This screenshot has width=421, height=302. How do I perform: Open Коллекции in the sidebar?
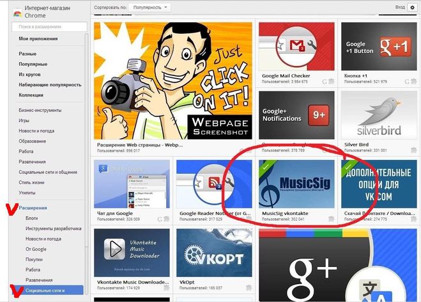tap(31, 95)
